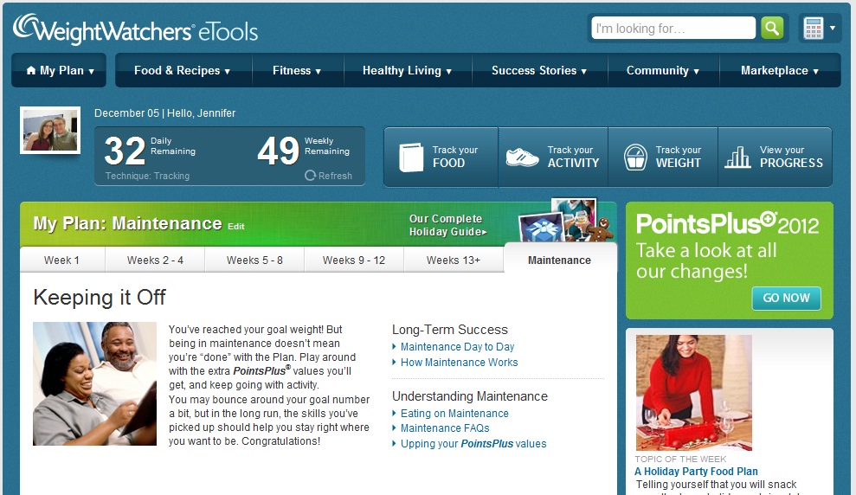Expand the dropdown arrow beside the calculator
The height and width of the screenshot is (495, 856).
point(833,28)
